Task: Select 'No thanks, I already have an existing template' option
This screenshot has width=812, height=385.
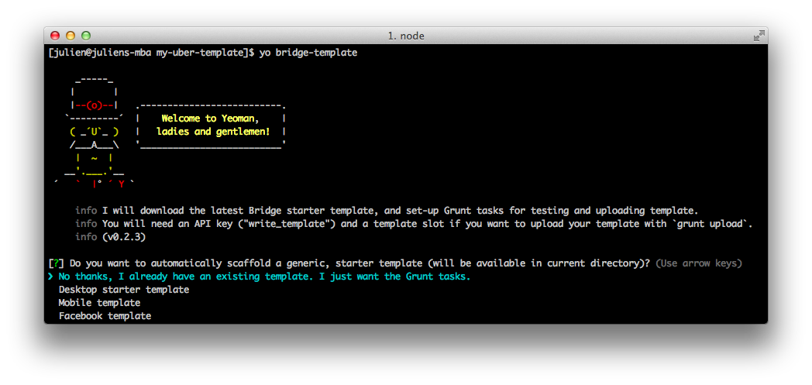Action: coord(264,277)
